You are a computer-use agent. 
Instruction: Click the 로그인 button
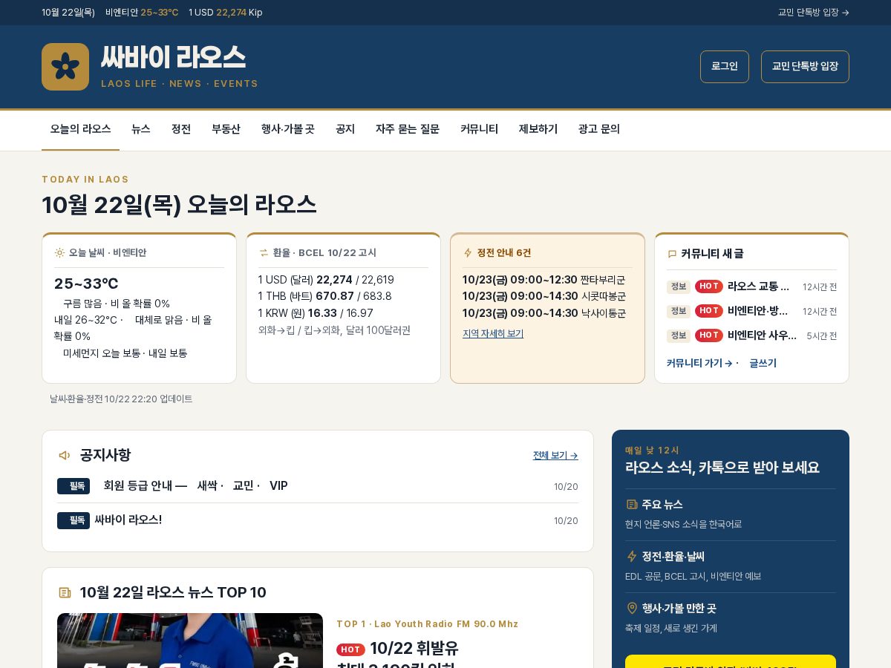pyautogui.click(x=725, y=67)
